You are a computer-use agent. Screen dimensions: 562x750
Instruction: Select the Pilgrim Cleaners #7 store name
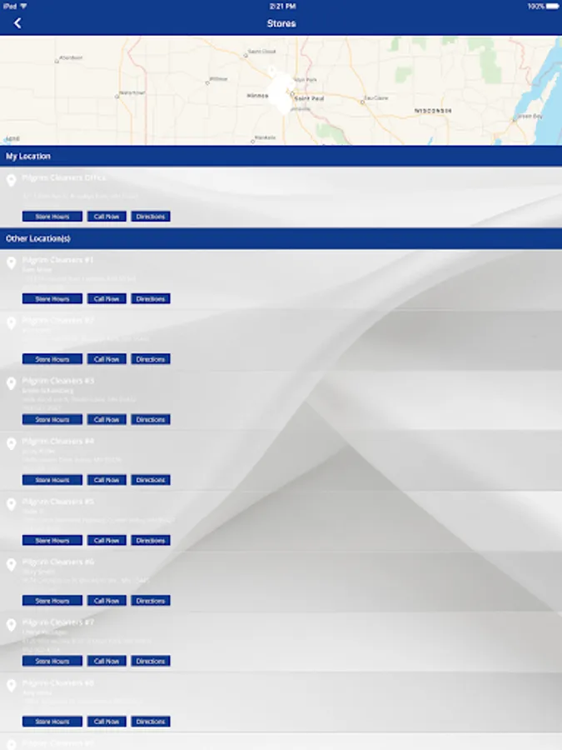point(57,622)
